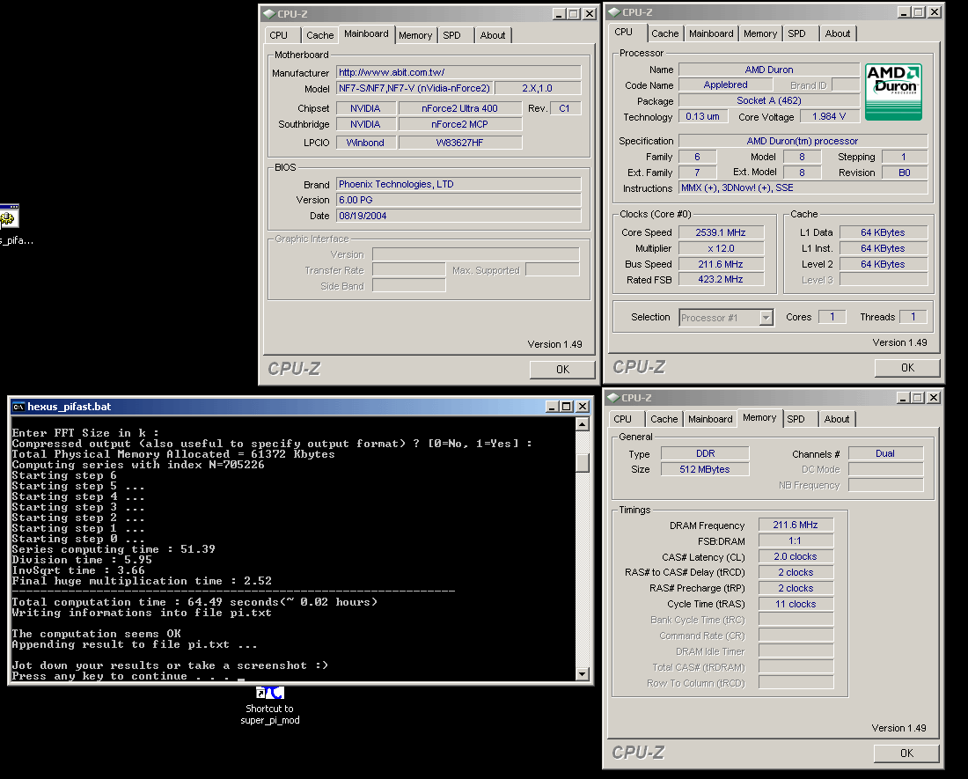The height and width of the screenshot is (779, 968).
Task: Select the active Mainboard tab in Mainboard window
Action: [366, 34]
